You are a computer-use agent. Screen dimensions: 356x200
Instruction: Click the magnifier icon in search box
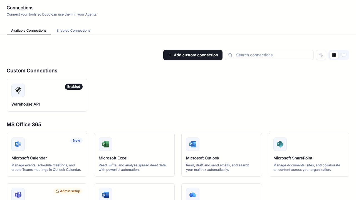(230, 55)
